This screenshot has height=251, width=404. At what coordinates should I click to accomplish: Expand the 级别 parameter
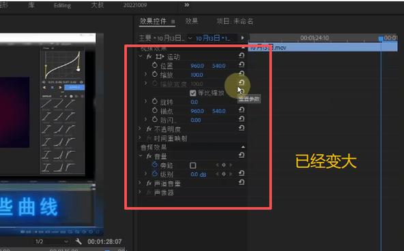pos(145,173)
